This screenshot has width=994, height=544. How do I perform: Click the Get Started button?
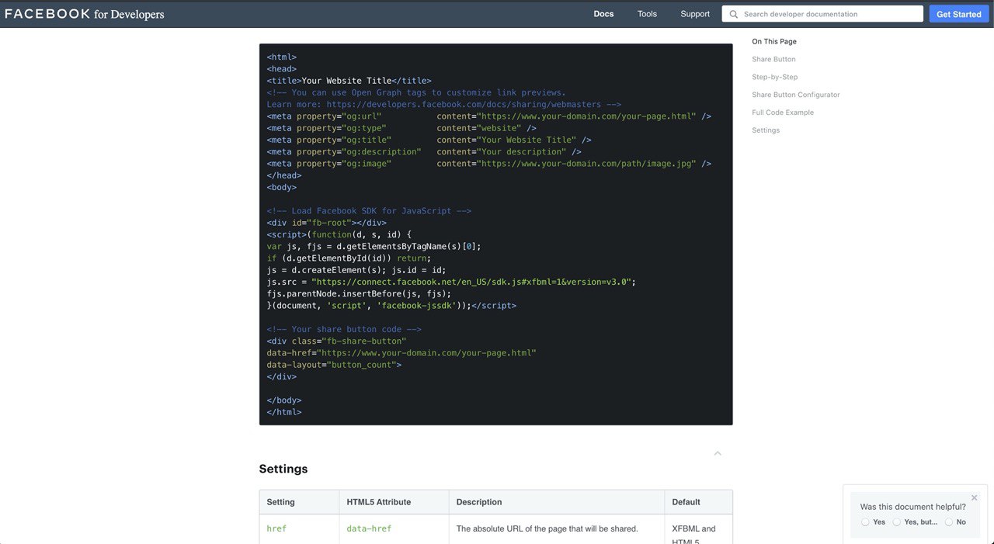pyautogui.click(x=958, y=14)
